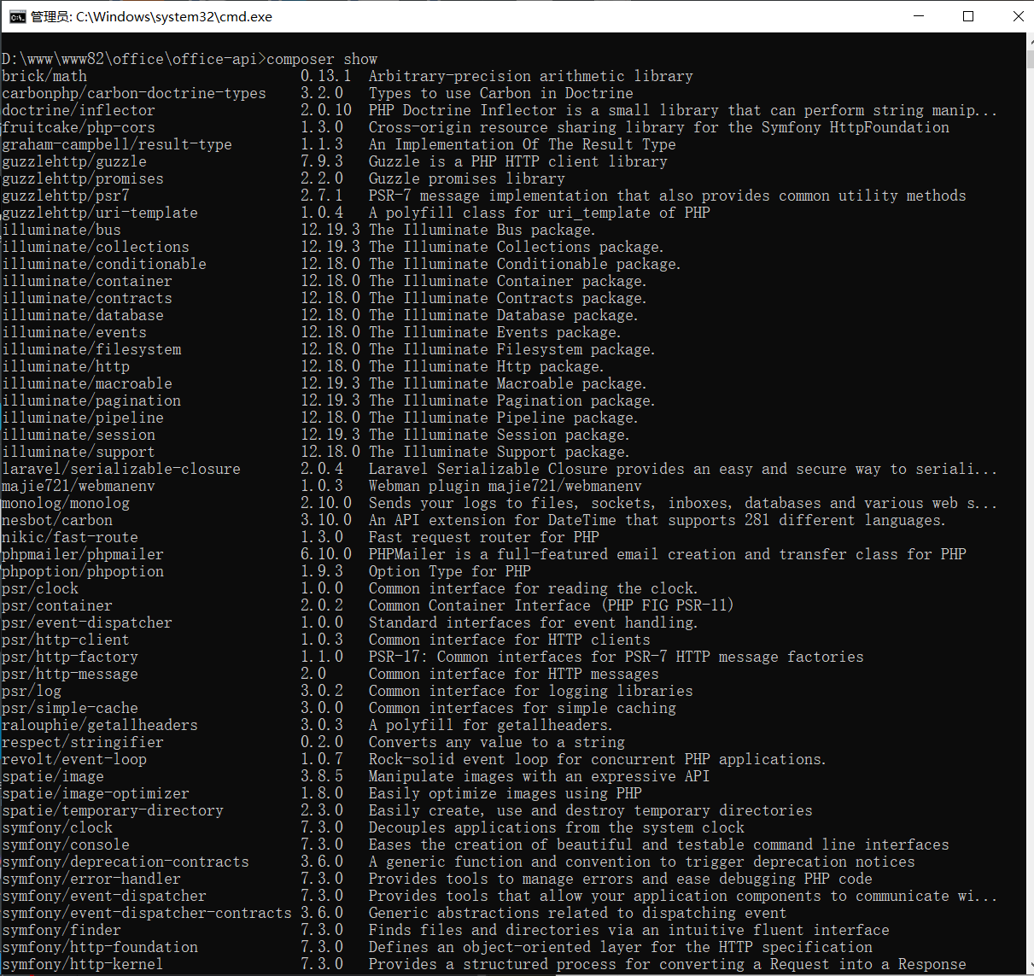Select psr/log package name
The image size is (1034, 976).
(32, 691)
